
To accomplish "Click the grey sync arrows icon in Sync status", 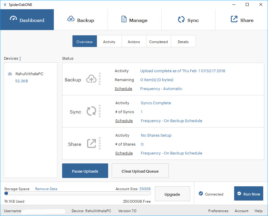I will (x=92, y=111).
